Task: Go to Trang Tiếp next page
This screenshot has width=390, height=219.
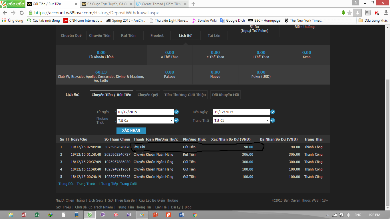Action: 110,184
